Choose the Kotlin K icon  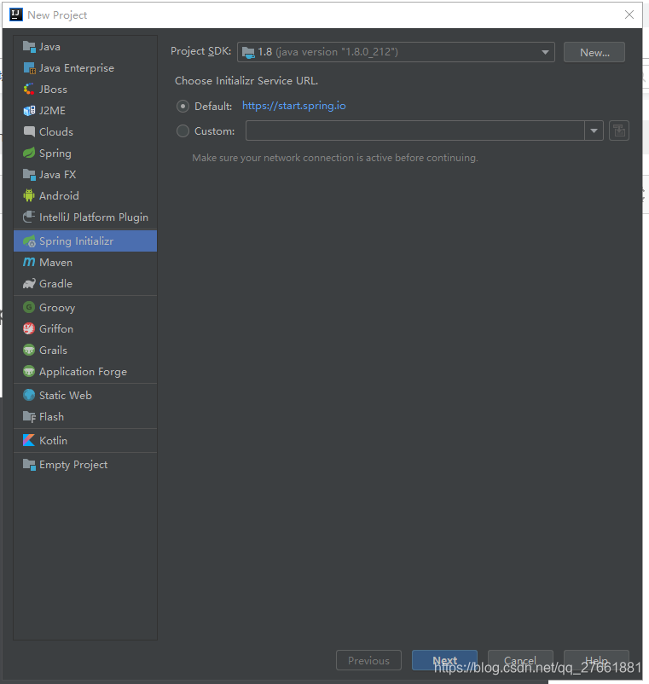(x=29, y=441)
